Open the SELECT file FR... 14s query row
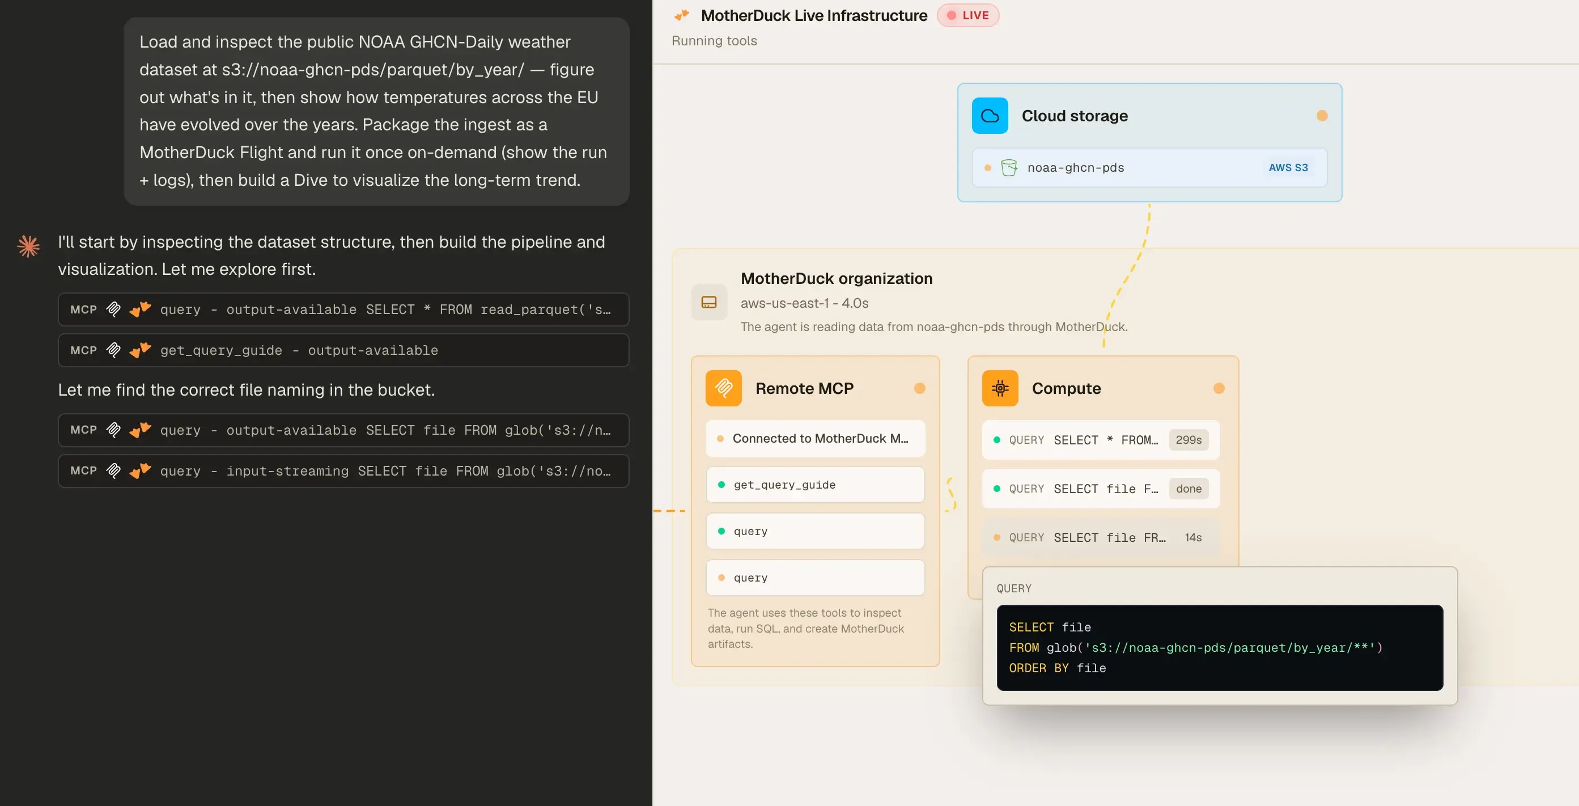1579x806 pixels. coord(1100,537)
